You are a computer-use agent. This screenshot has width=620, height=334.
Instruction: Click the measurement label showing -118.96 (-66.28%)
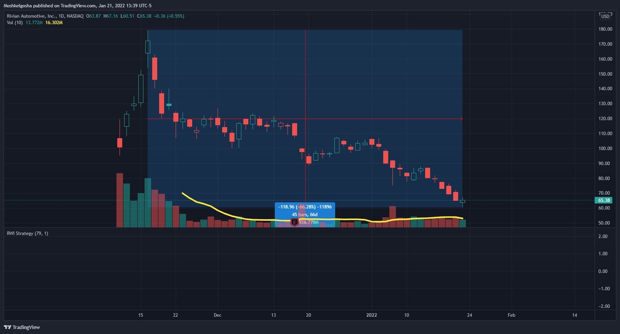(305, 207)
